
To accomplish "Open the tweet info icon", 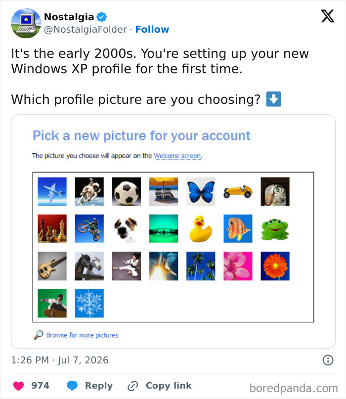I will pos(328,360).
